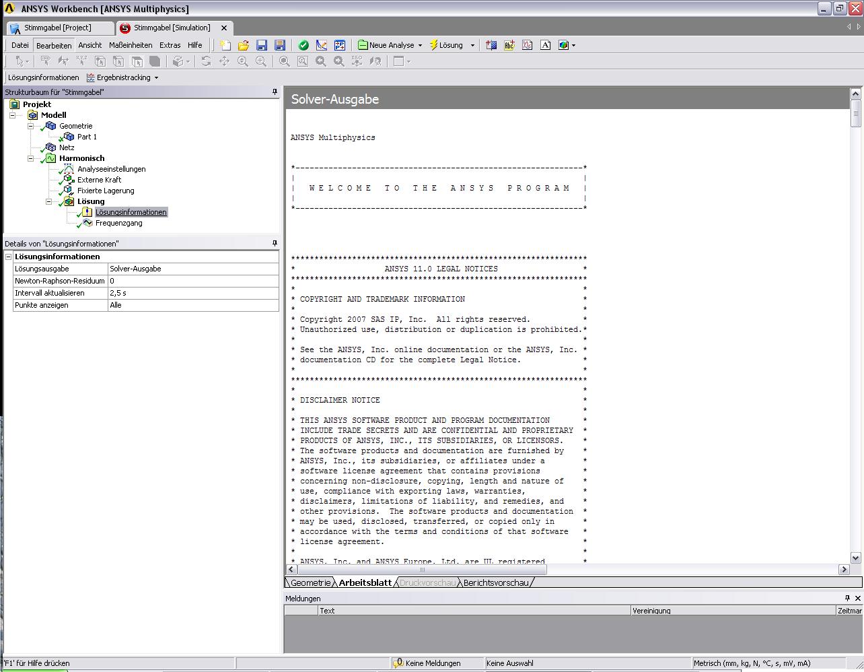Select Externe Kraft tree item
Image resolution: width=864 pixels, height=672 pixels.
click(x=99, y=180)
